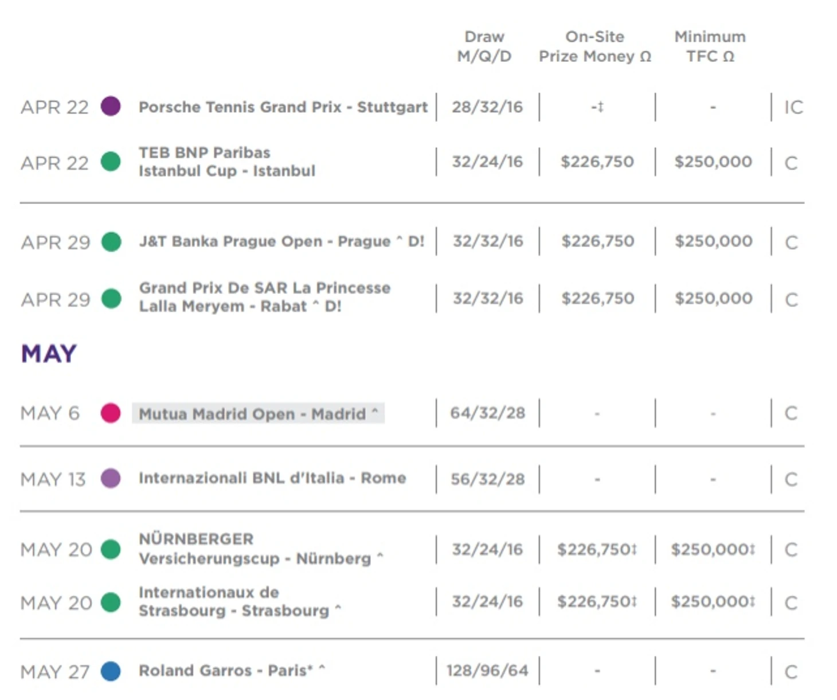Click the Internazionali BNL d'Italia - Rome name

tap(272, 478)
